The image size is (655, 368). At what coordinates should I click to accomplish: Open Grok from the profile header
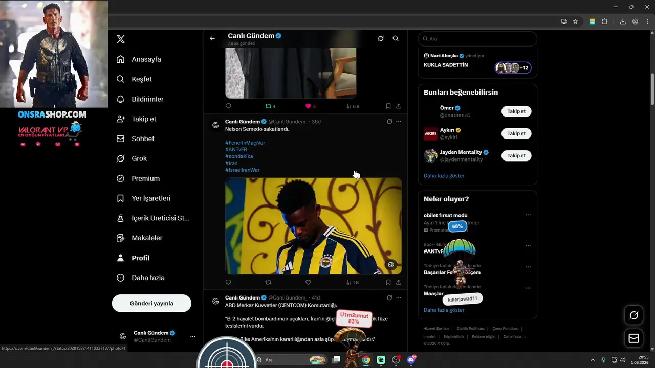[x=381, y=38]
